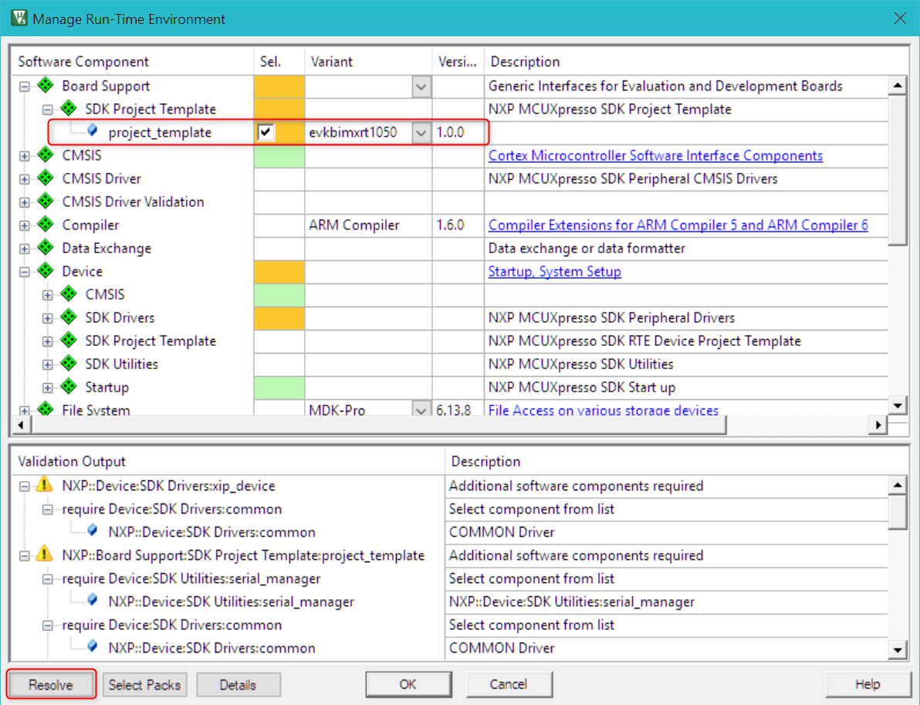Click the Device component icon
Viewport: 920px width, 705px height.
tap(46, 270)
